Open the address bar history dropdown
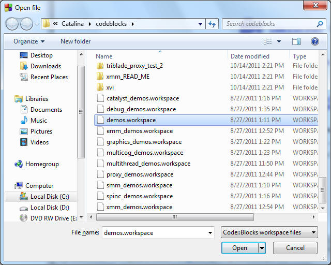This screenshot has height=265, width=331. [201, 24]
